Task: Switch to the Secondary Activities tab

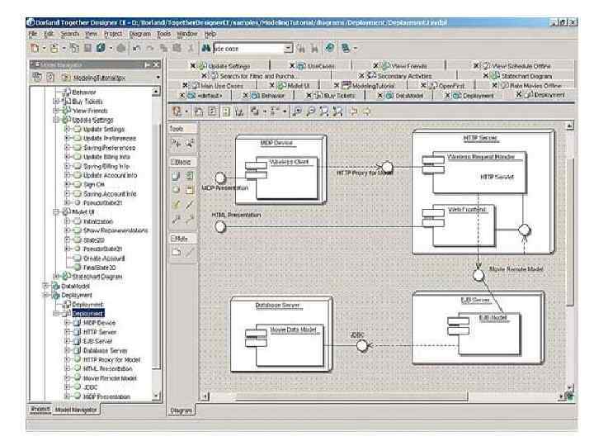Action: click(x=404, y=76)
